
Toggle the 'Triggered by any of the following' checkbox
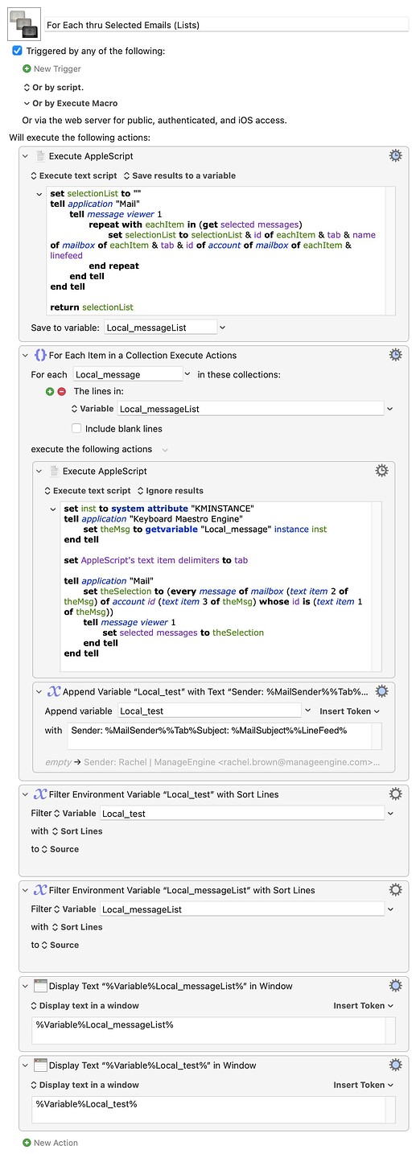pos(18,51)
